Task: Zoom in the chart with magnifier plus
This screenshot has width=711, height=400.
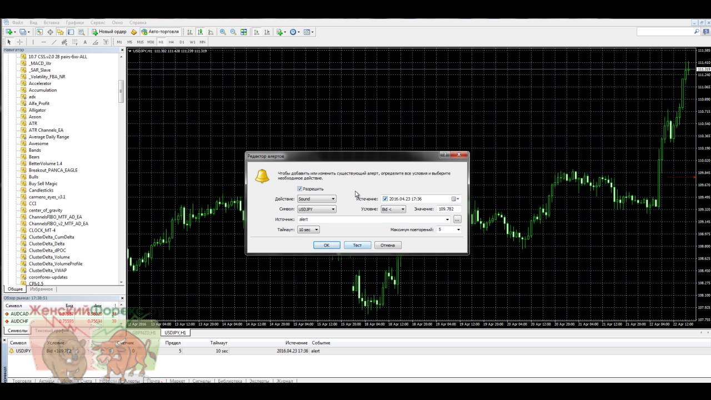Action: click(x=223, y=32)
